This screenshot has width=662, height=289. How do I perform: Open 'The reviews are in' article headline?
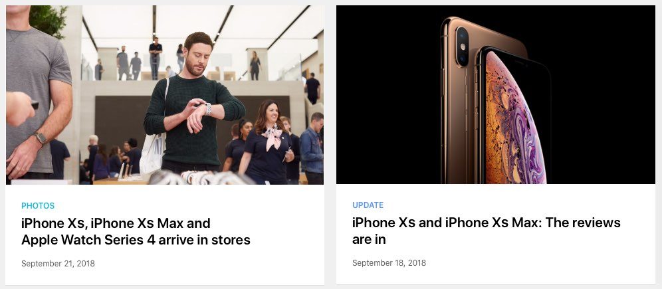[x=487, y=231]
